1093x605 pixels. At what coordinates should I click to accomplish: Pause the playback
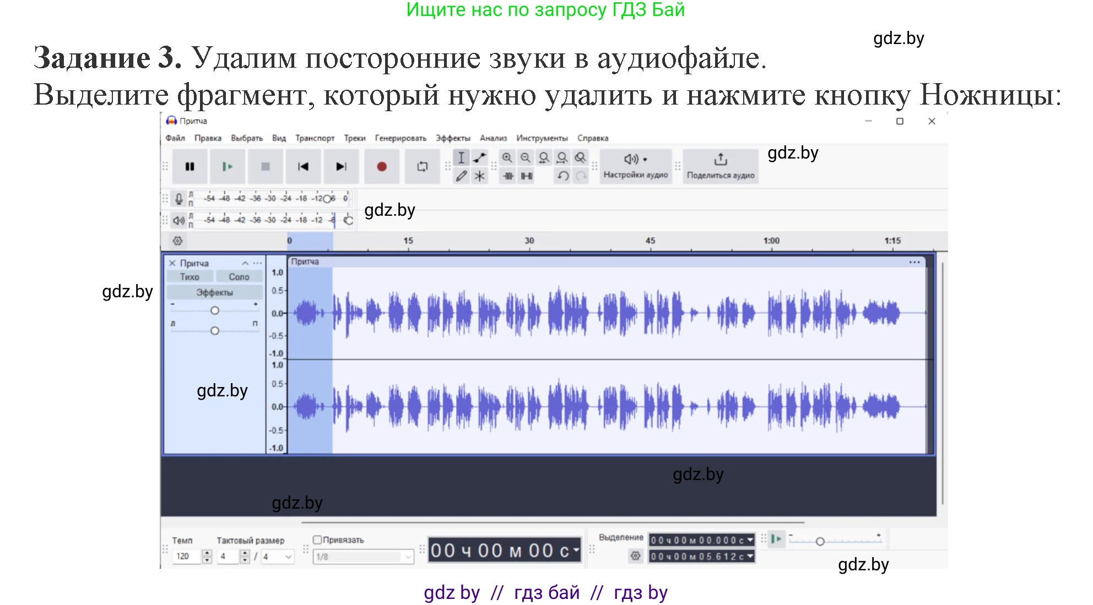190,166
